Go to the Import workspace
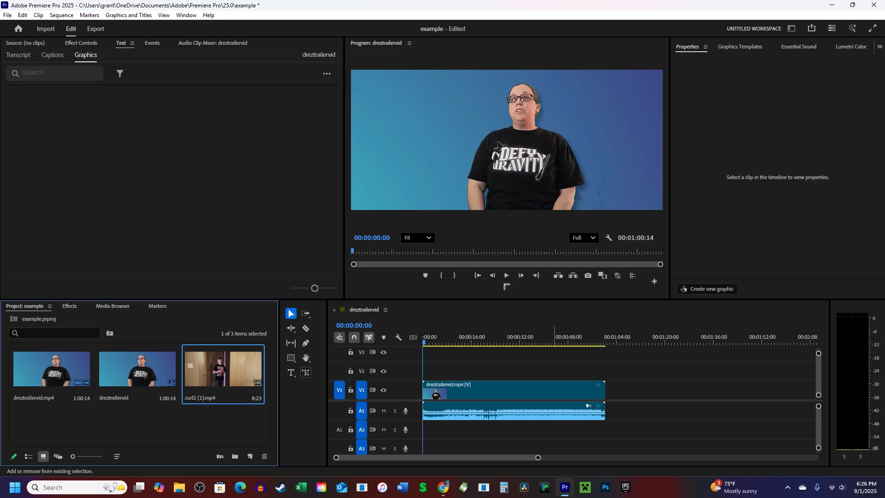The image size is (885, 498). [46, 29]
